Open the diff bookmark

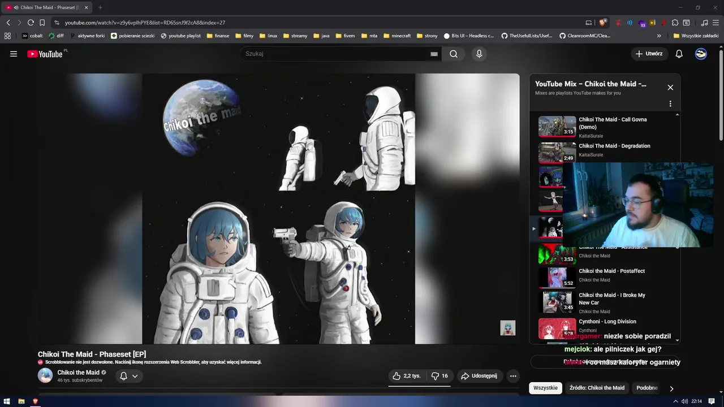pyautogui.click(x=57, y=36)
